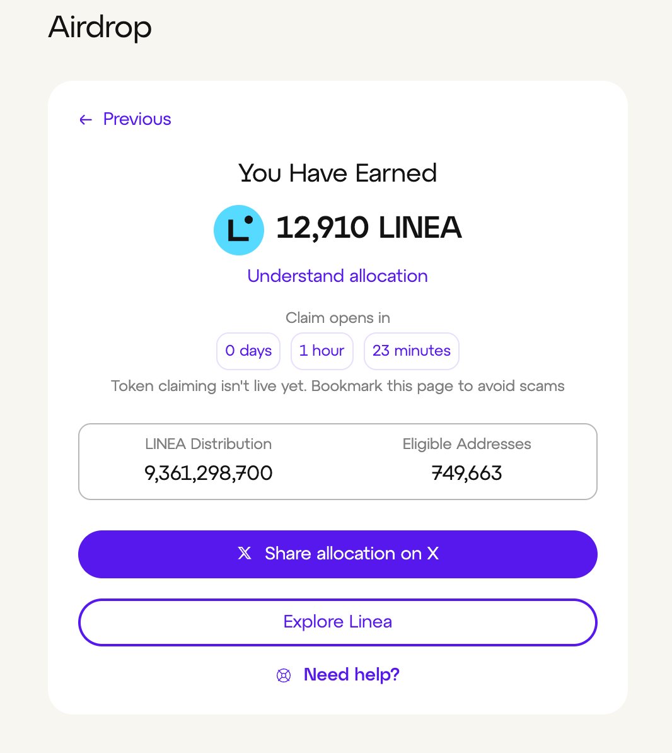672x753 pixels.
Task: Click the LINEA Distribution total 9,361,298,700
Action: coord(208,474)
